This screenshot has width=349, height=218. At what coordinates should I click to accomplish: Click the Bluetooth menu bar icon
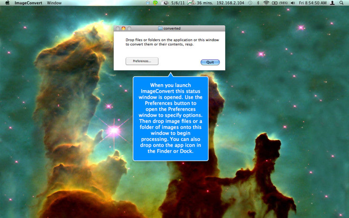point(258,3)
